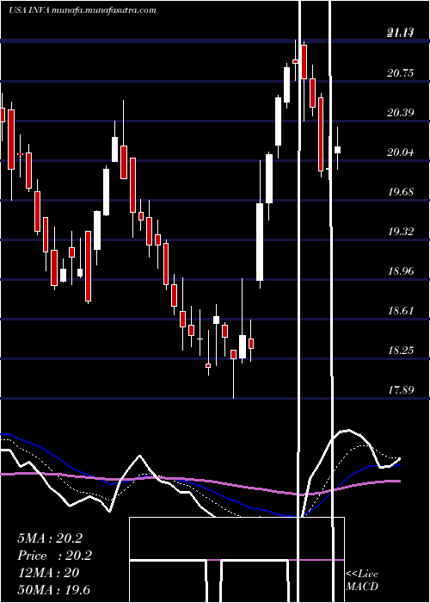Click the 20.04 price axis label
The width and height of the screenshot is (430, 603).
pyautogui.click(x=401, y=152)
